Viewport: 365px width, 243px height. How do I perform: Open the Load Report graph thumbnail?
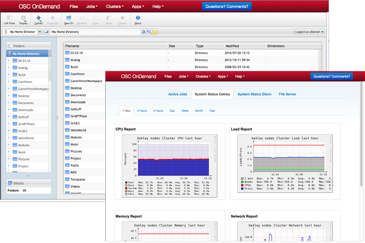[x=285, y=163]
